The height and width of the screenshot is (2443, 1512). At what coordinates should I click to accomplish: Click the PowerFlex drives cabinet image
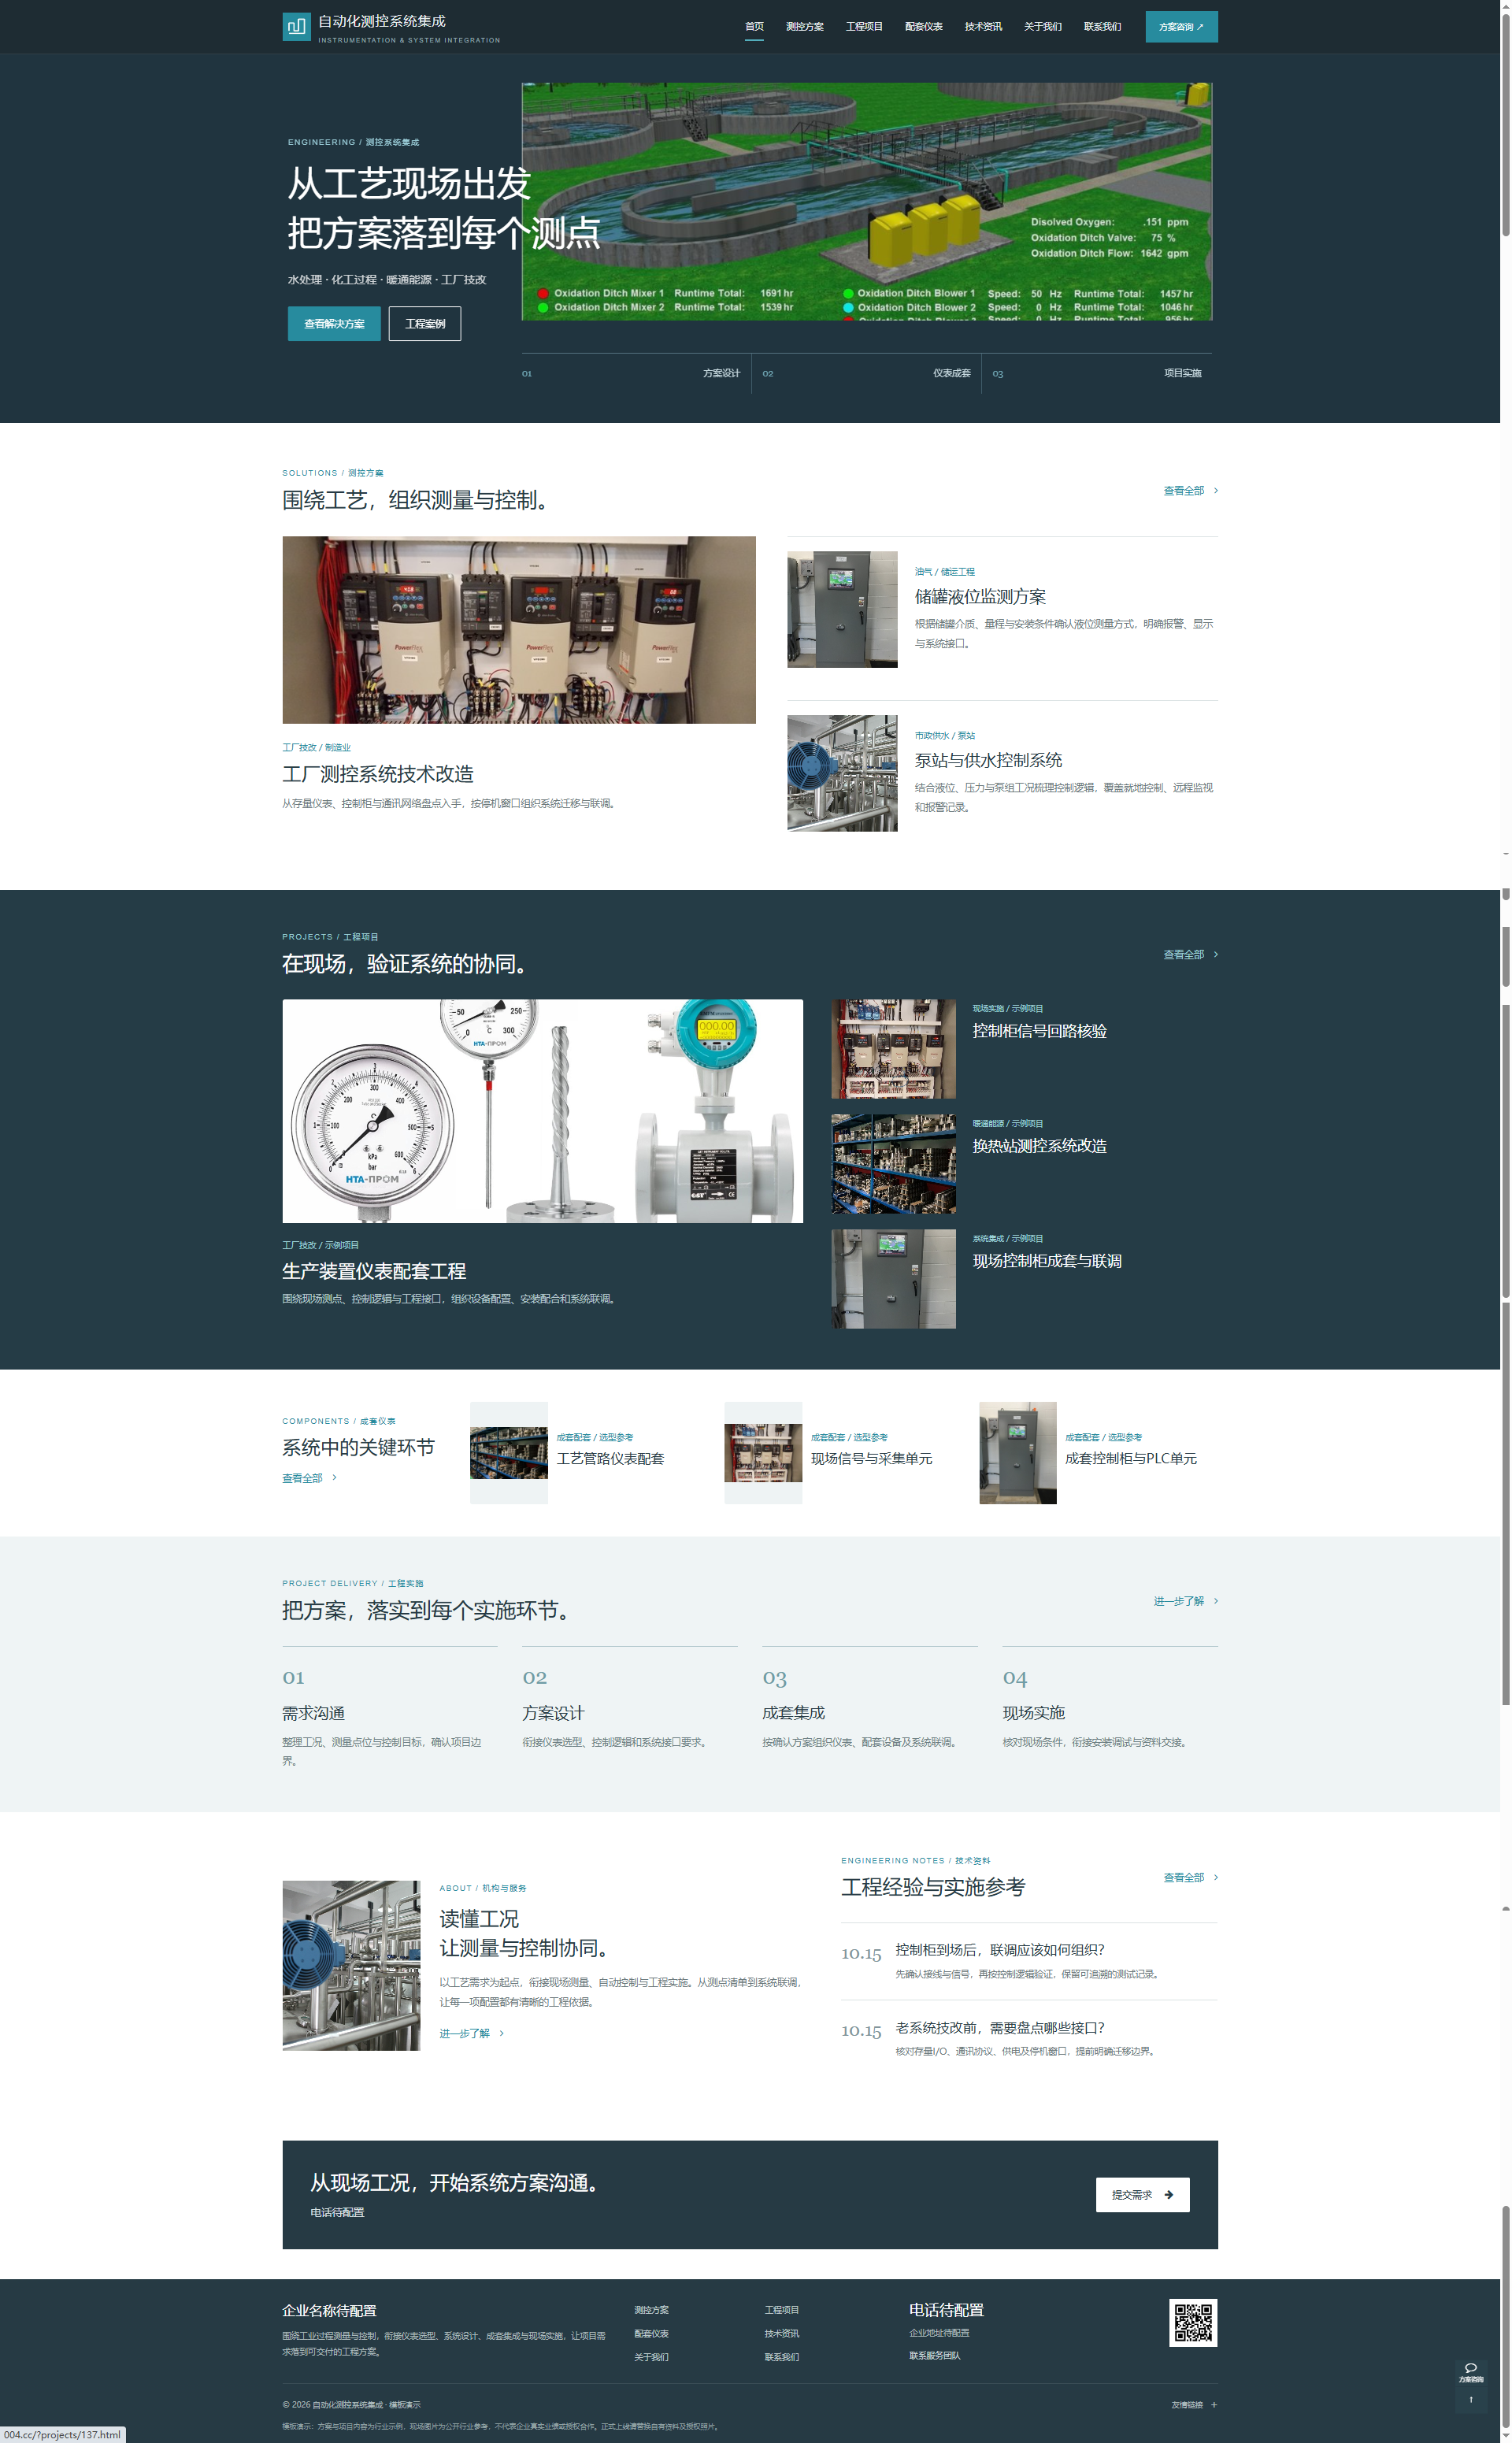point(519,630)
